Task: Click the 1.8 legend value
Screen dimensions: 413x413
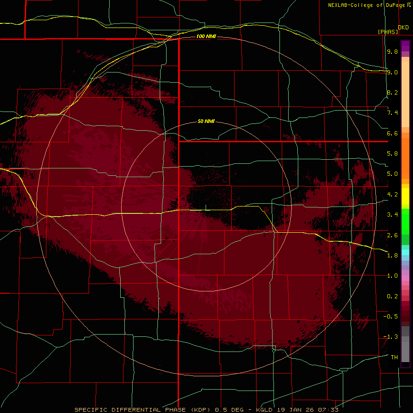Action: click(x=392, y=256)
